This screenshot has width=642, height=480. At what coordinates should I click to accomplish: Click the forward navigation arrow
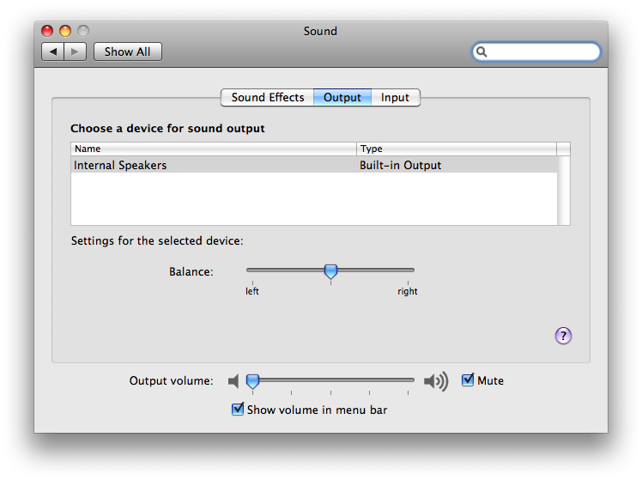pos(76,52)
